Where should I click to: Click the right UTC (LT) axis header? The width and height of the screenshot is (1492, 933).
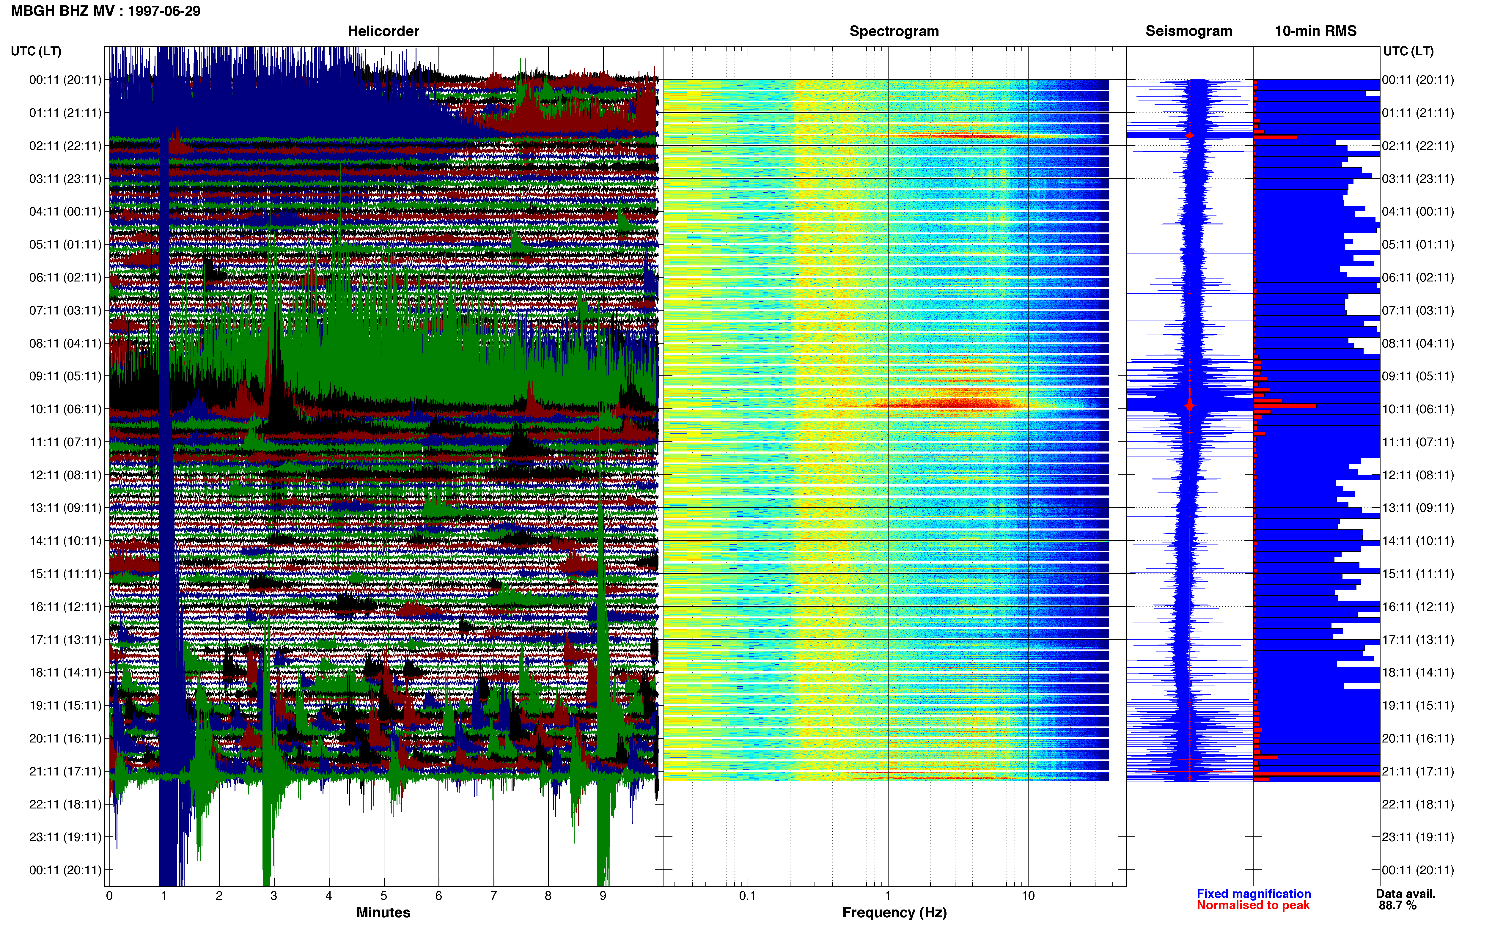pyautogui.click(x=1408, y=51)
